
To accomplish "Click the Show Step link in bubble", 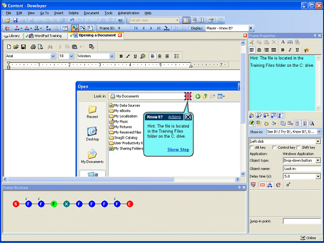I will [178, 149].
